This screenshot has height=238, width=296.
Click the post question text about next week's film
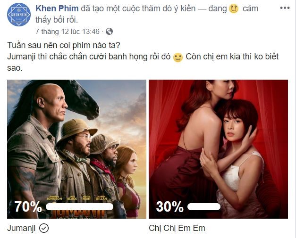point(64,45)
